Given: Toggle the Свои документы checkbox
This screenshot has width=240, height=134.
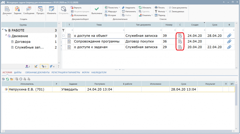Looking at the screenshot, I should pos(170,8).
